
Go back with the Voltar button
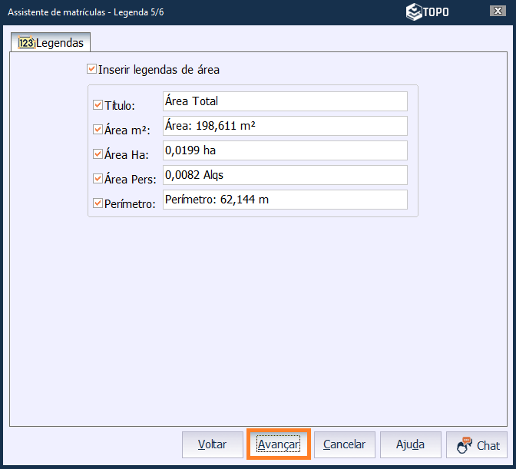212,444
